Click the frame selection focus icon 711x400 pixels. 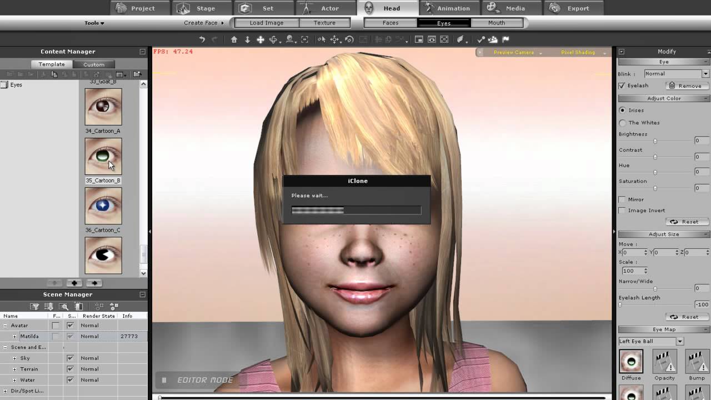tap(305, 39)
